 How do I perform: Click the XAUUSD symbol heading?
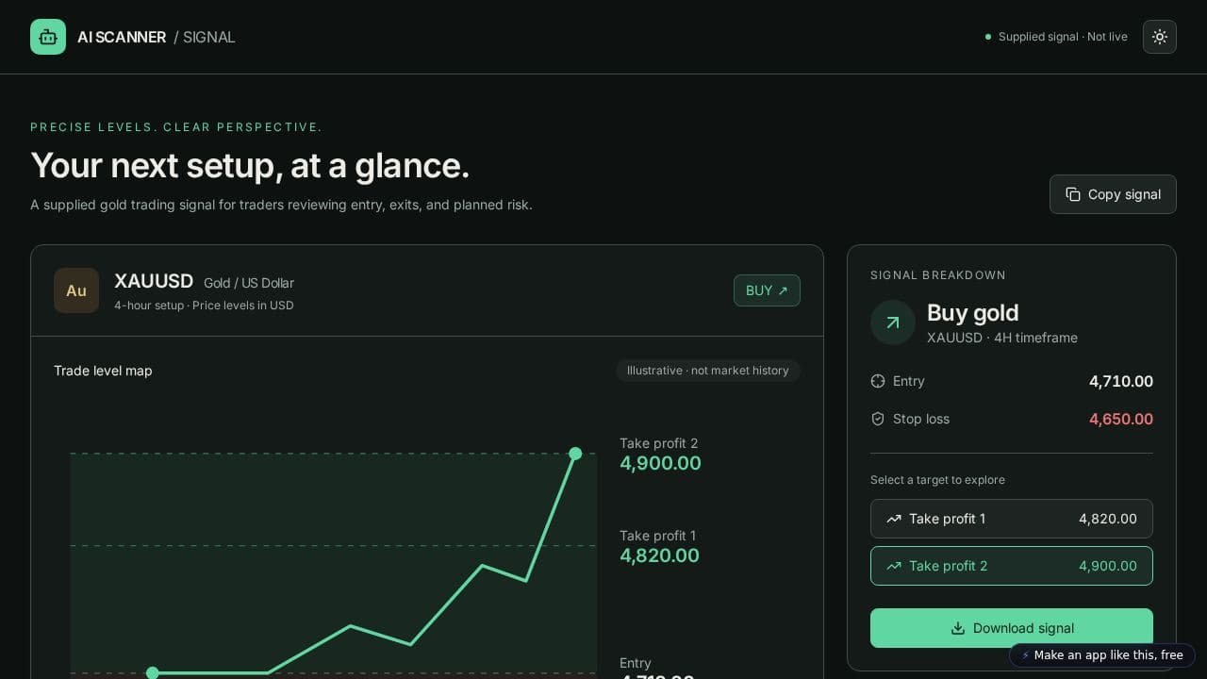click(154, 281)
